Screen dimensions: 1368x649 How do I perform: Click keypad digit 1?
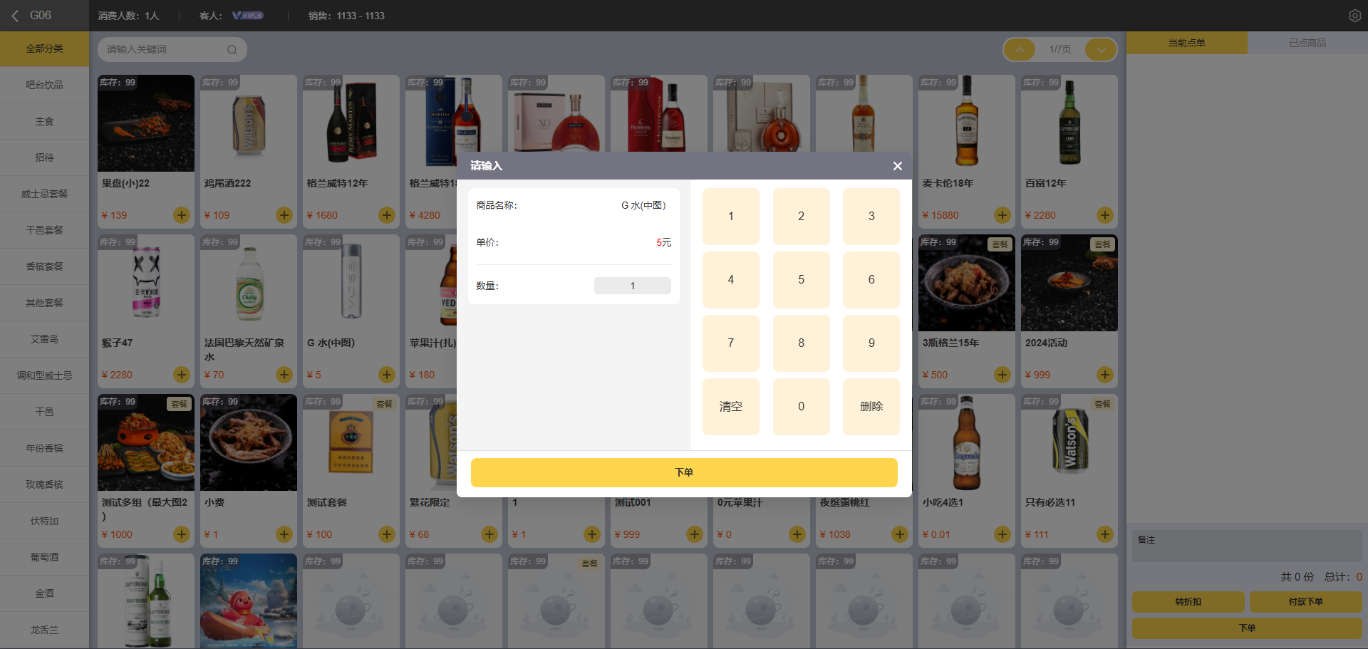tap(731, 217)
